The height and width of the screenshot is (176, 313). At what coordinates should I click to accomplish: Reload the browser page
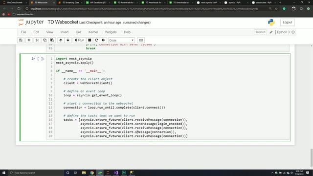[x=19, y=9]
